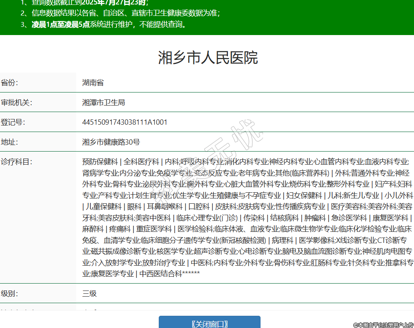This screenshot has width=414, height=328.
Task: Click the 【关闭窗口】 button
Action: point(209,324)
